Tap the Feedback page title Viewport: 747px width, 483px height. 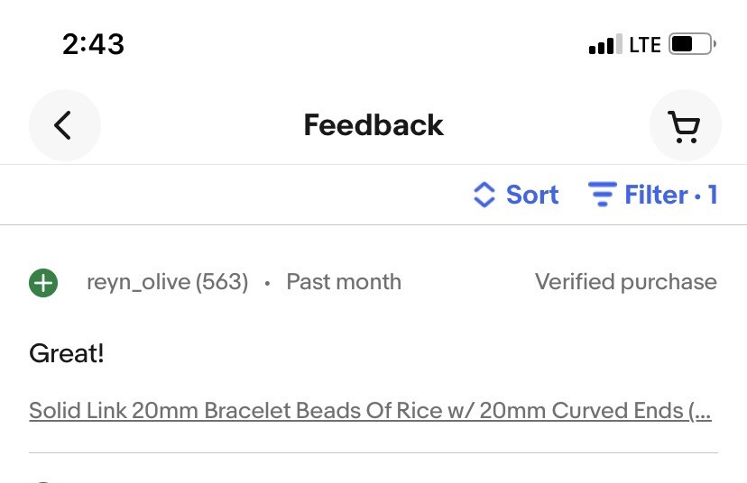(x=373, y=125)
